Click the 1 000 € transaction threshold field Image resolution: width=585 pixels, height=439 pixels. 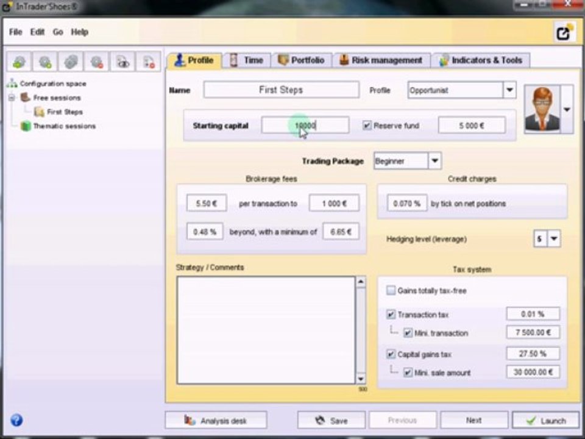pos(334,203)
